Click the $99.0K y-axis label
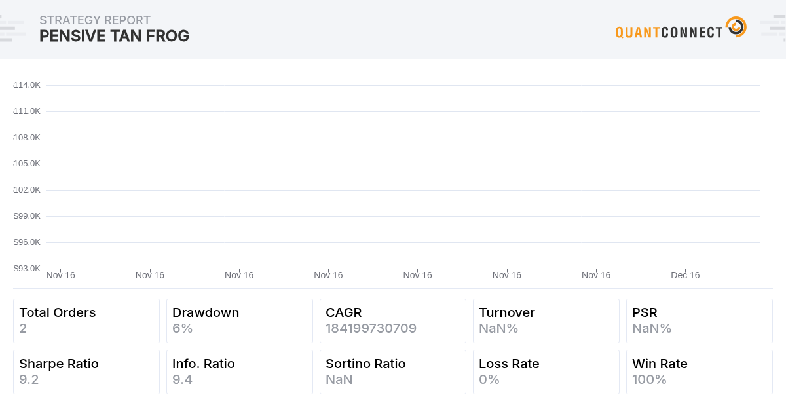 pos(27,216)
